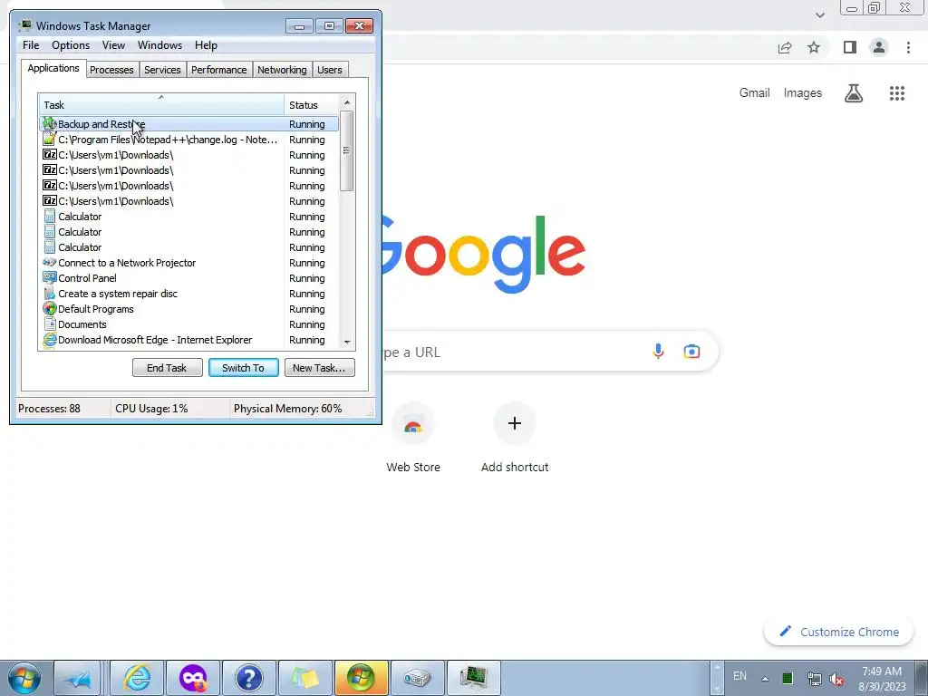This screenshot has height=696, width=928.
Task: Expand the Chrome tab search chevron
Action: pos(819,15)
